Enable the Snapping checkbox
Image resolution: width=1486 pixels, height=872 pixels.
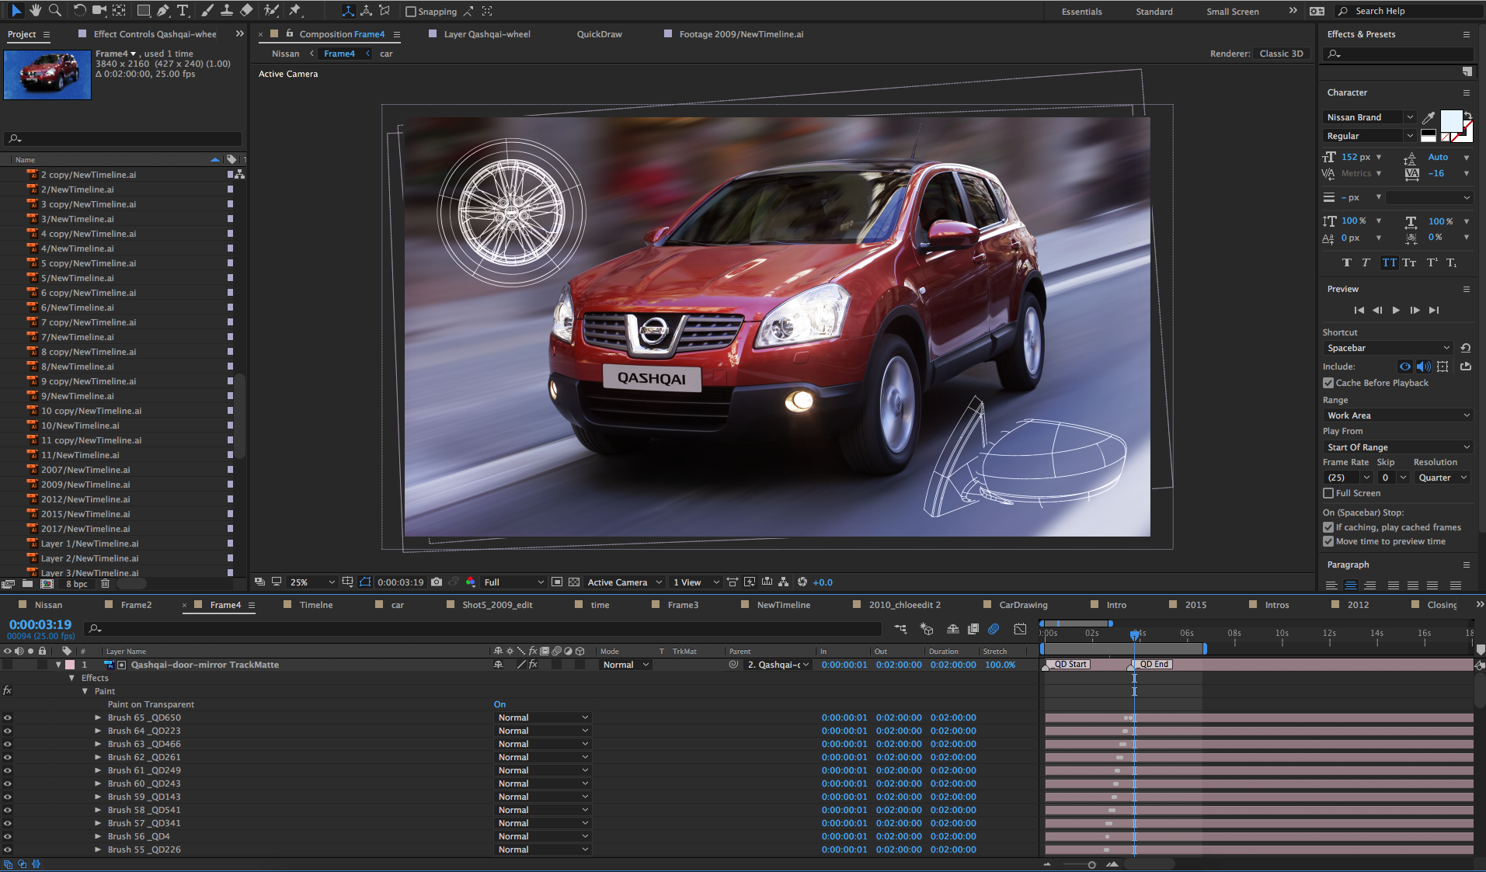click(411, 12)
